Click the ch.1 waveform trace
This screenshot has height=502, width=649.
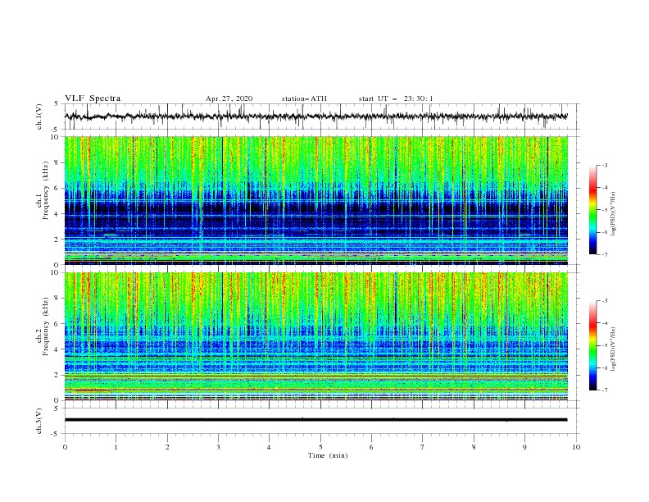point(315,116)
